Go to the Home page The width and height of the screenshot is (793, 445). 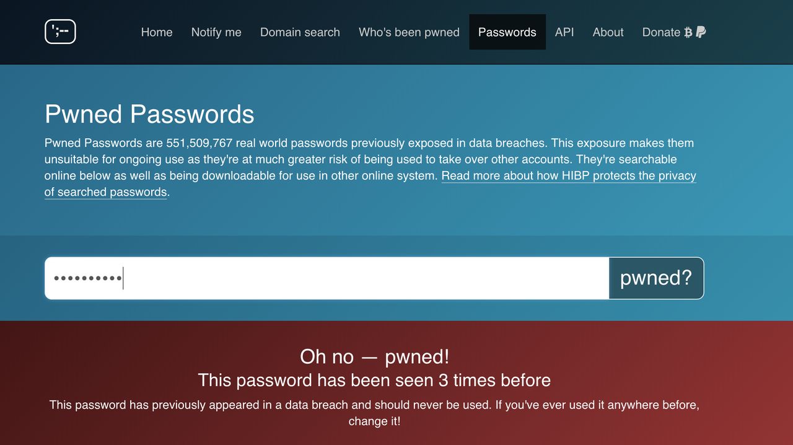157,32
